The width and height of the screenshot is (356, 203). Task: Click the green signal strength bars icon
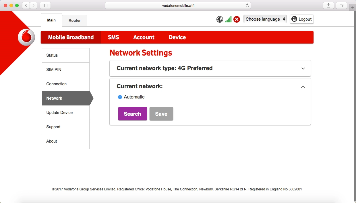pos(228,19)
